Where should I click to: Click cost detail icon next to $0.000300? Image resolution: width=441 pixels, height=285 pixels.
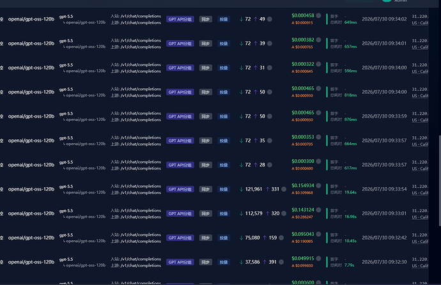point(318,161)
